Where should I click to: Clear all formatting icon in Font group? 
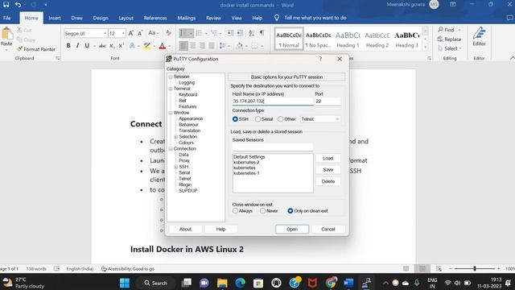(168, 33)
